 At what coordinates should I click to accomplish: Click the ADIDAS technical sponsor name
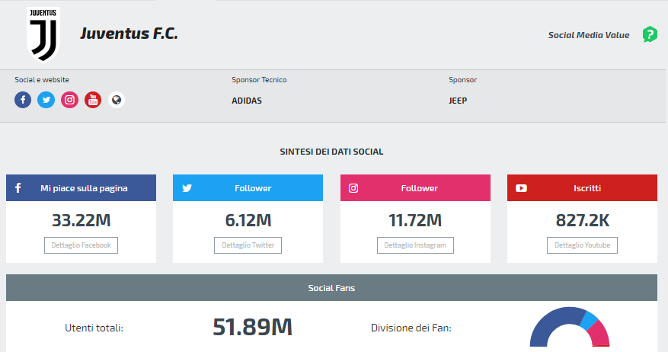[x=247, y=101]
